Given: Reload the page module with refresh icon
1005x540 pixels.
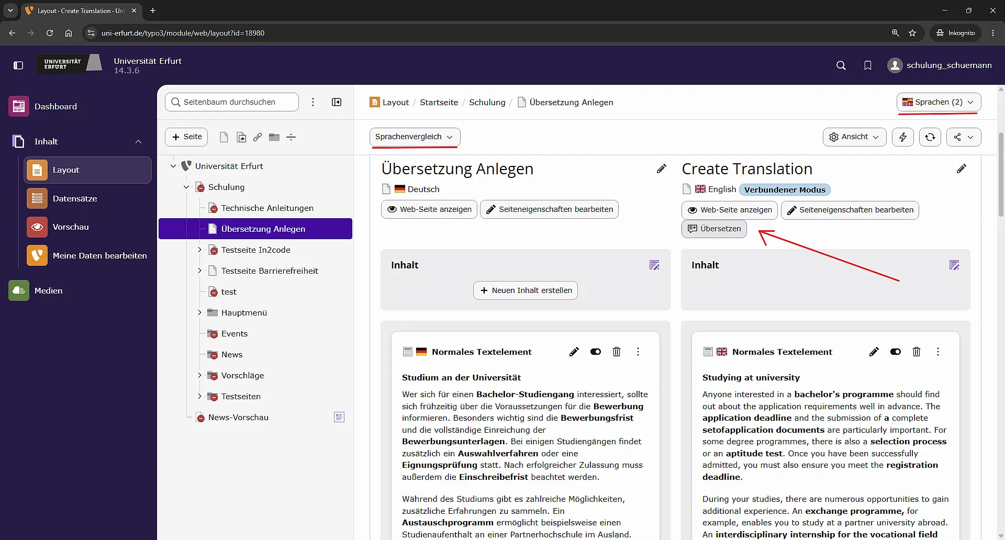Looking at the screenshot, I should point(930,137).
